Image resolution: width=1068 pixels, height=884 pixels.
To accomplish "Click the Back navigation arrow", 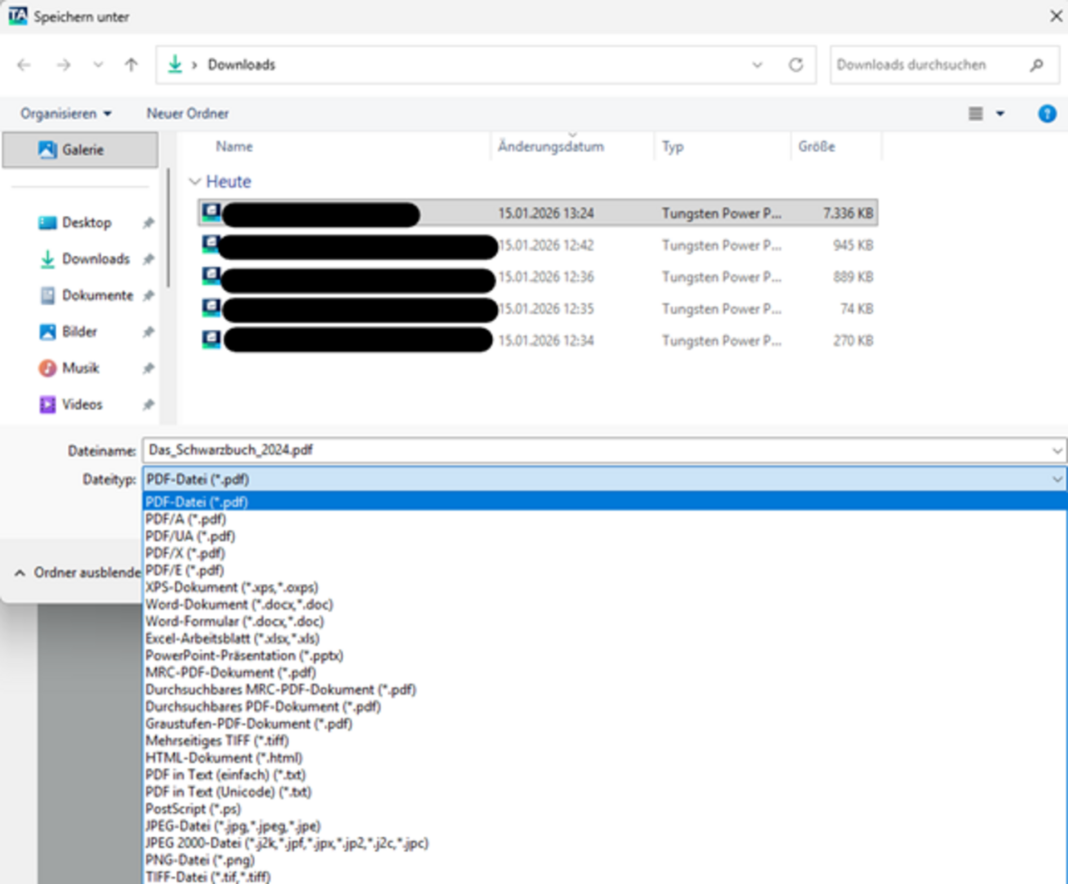I will click(x=24, y=65).
